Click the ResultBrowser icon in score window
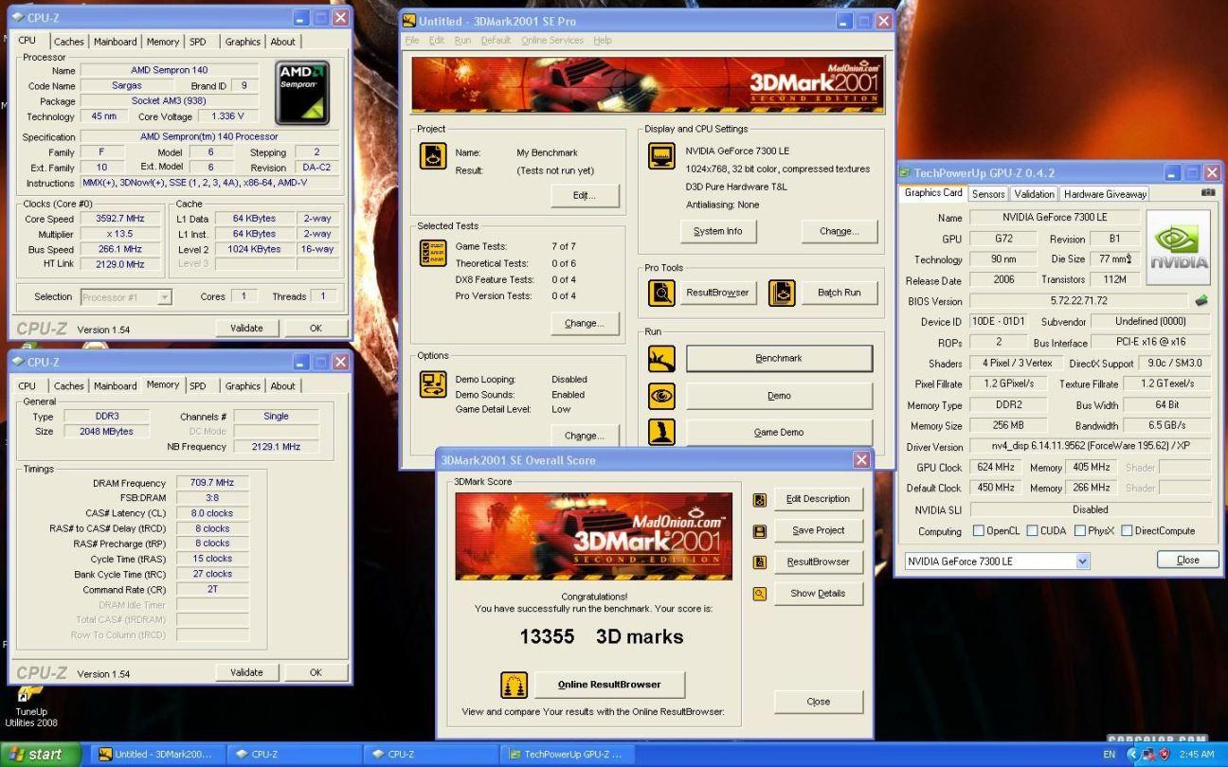The height and width of the screenshot is (767, 1228). (x=760, y=562)
